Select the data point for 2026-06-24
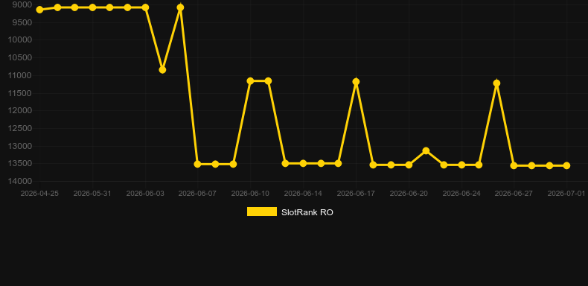The width and height of the screenshot is (588, 286). pos(461,165)
